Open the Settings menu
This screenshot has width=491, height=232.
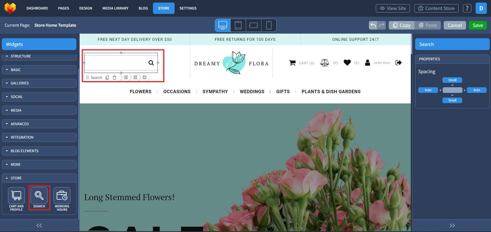coord(188,8)
